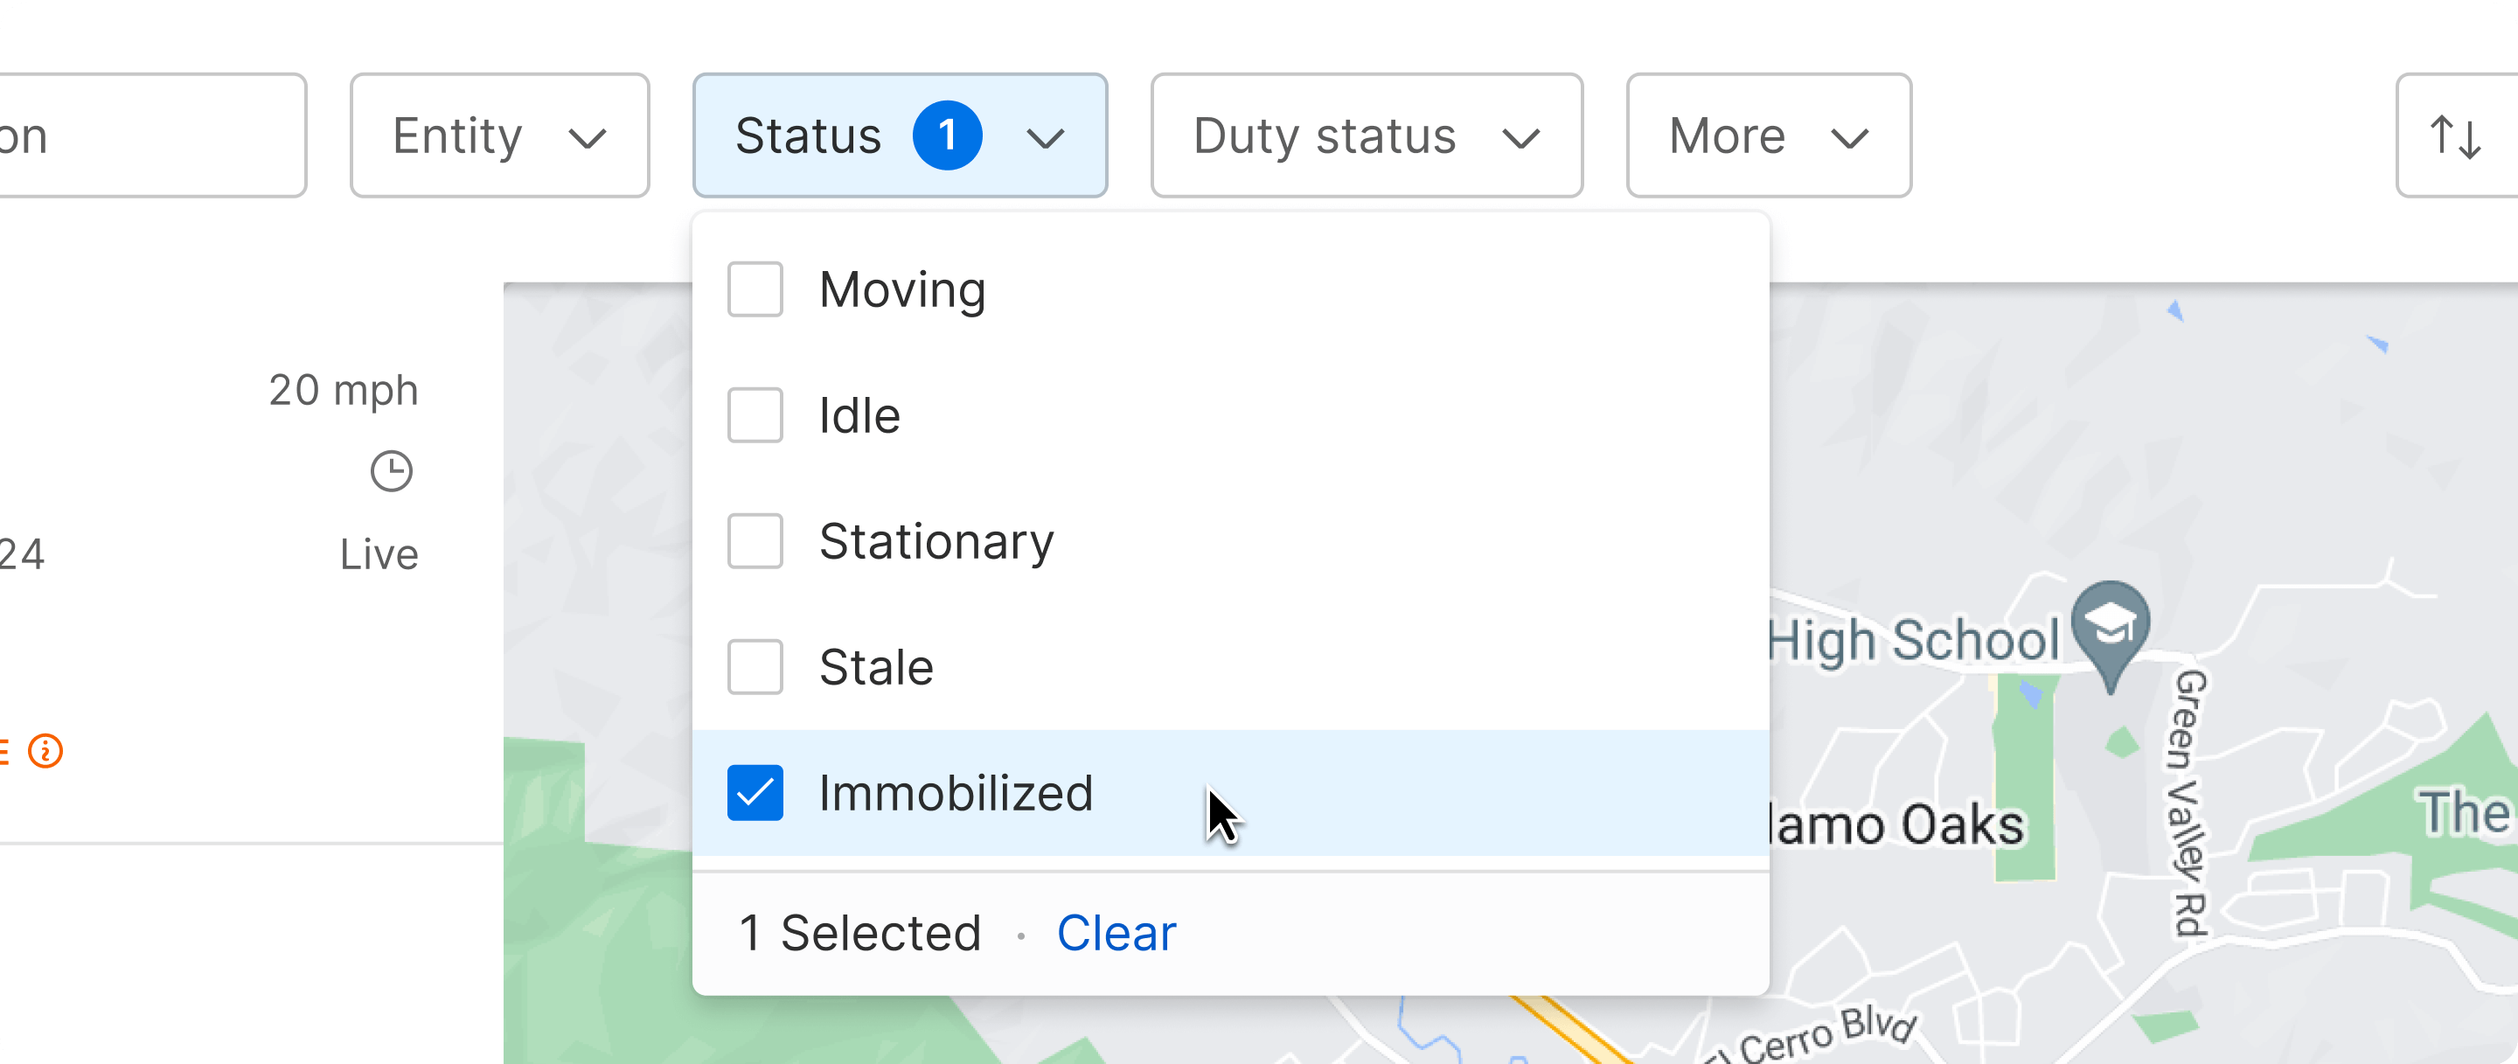Viewport: 2518px width, 1064px height.
Task: Uncheck the Immobilized checkbox
Action: tap(755, 792)
